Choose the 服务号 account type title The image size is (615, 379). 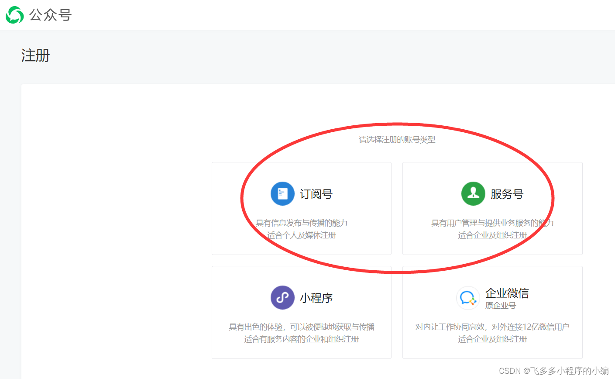507,194
